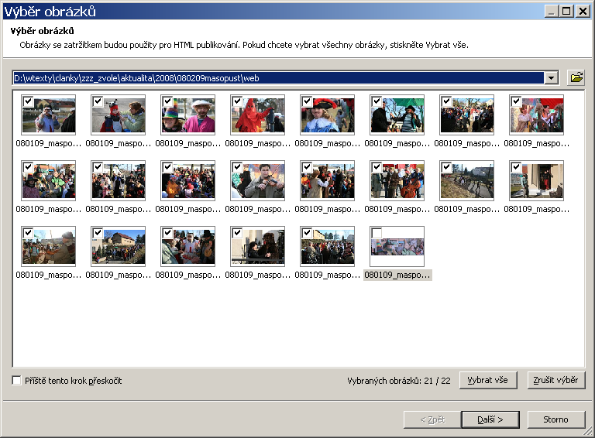
Task: Select the green canopy market thumbnail
Action: pos(397,116)
